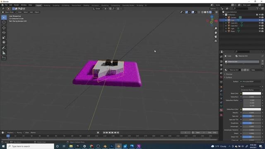The image size is (265, 149).
Task: Select the Measure tool
Action: 4,53
